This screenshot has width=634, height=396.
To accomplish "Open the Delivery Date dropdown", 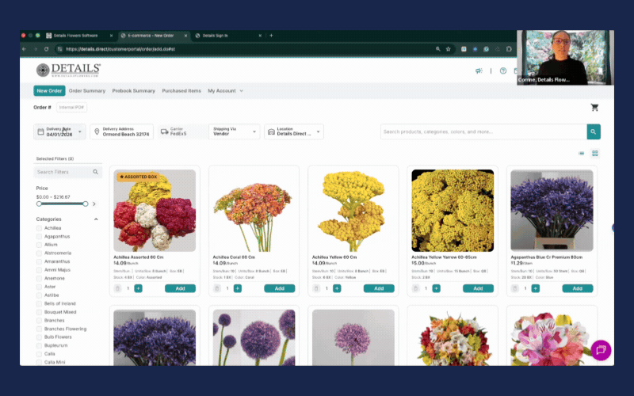I will click(x=60, y=132).
